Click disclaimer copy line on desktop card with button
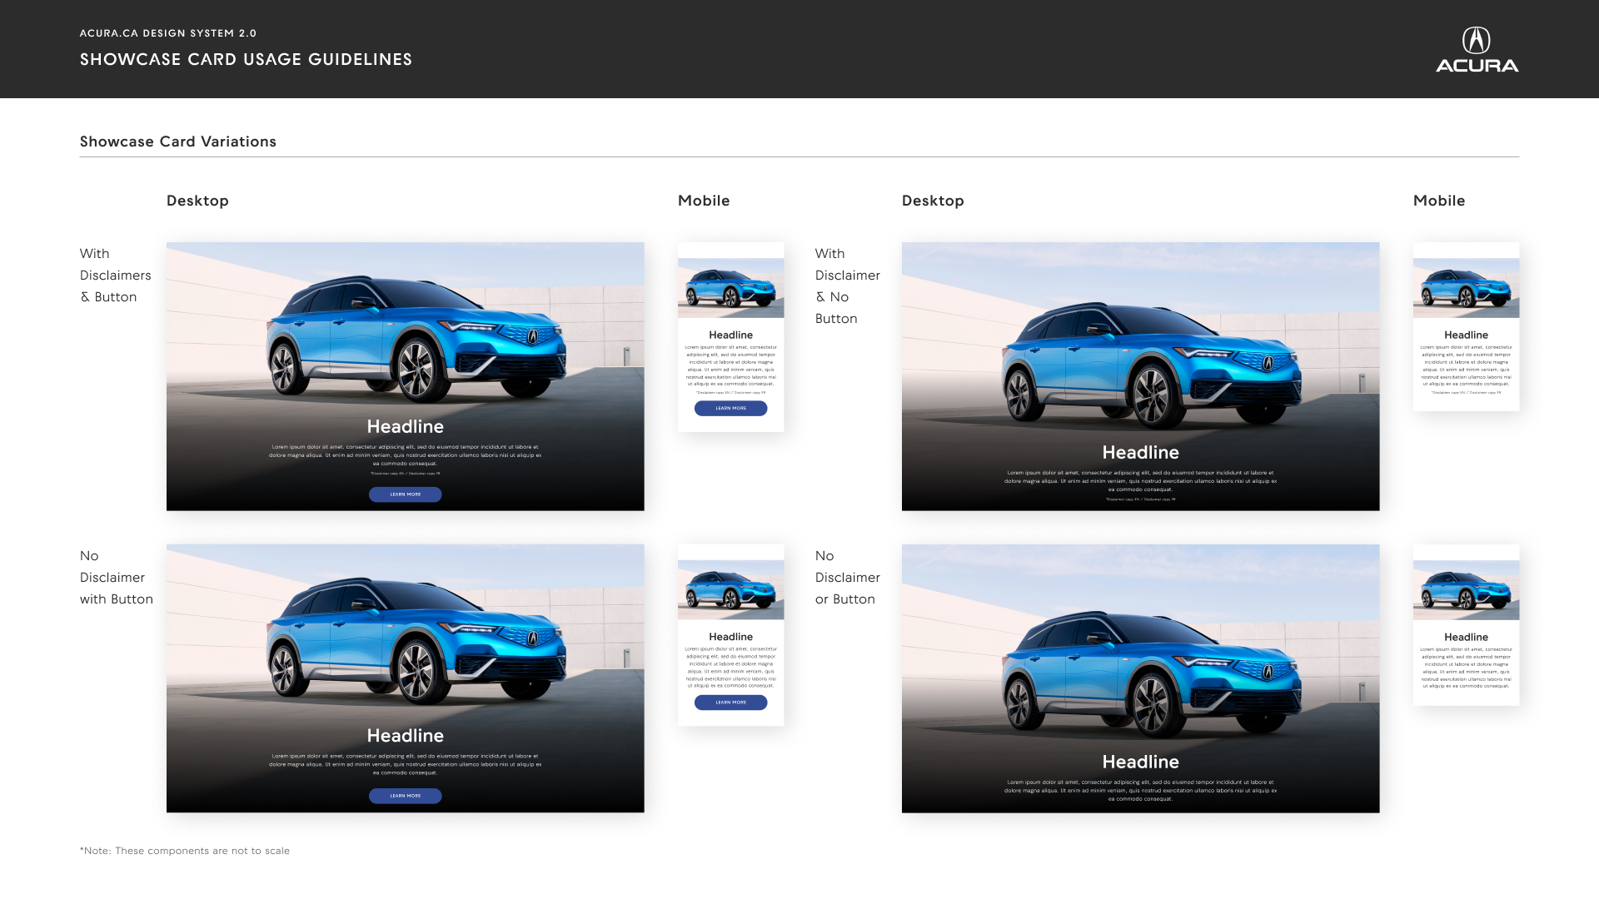This screenshot has height=899, width=1599. tap(406, 474)
